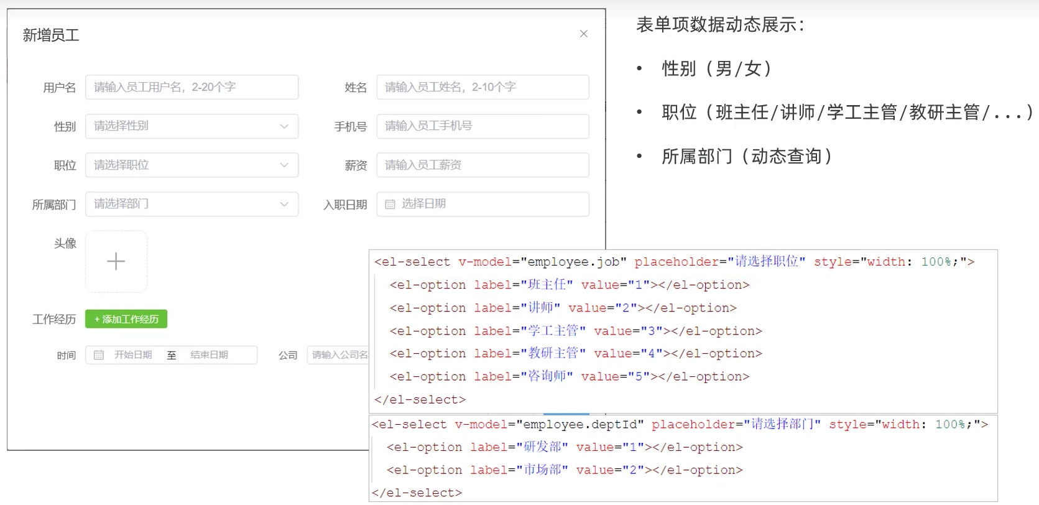Click the 新增员工 dialog title
The image size is (1039, 505).
point(51,35)
